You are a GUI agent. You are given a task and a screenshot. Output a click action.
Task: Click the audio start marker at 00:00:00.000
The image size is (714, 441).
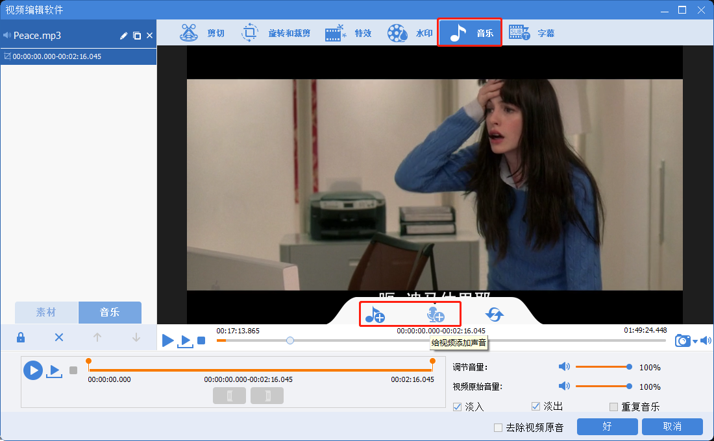tap(89, 362)
